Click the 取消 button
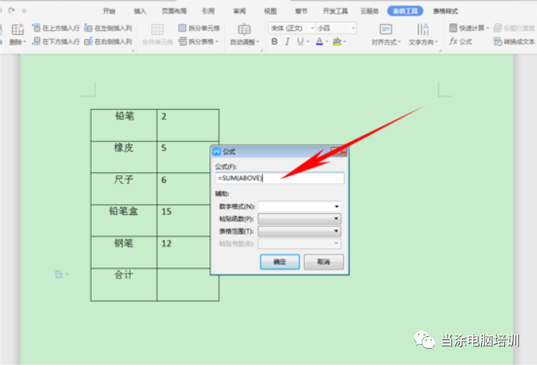Image resolution: width=537 pixels, height=365 pixels. pyautogui.click(x=324, y=262)
